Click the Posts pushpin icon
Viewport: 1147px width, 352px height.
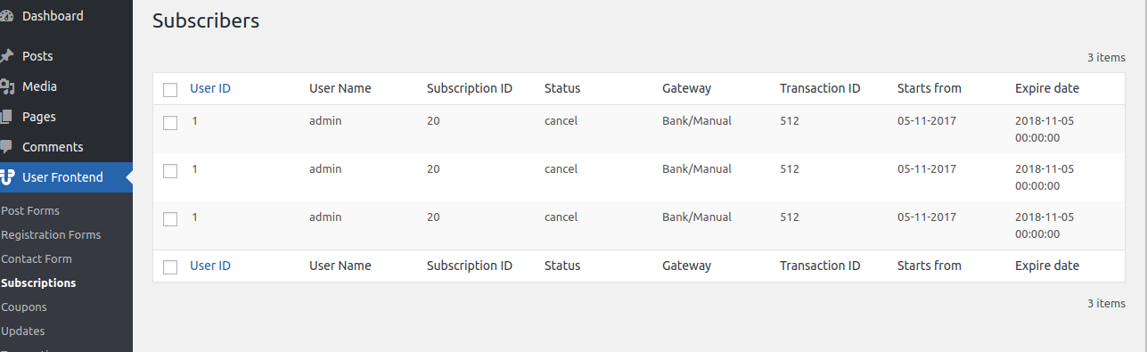point(7,56)
